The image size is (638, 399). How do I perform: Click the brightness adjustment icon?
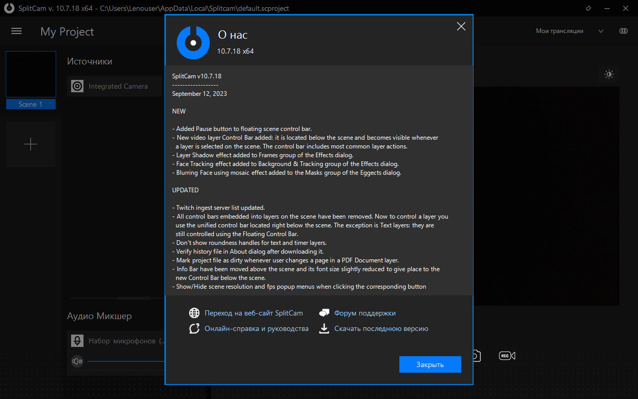point(609,74)
